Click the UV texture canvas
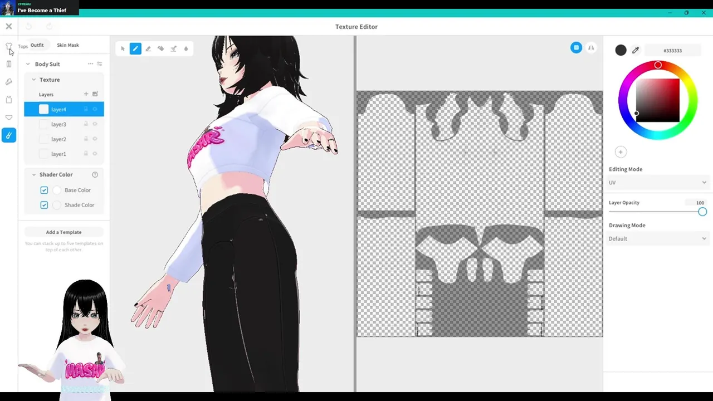713x401 pixels. coord(480,214)
